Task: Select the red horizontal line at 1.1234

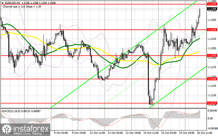Action: click(104, 30)
